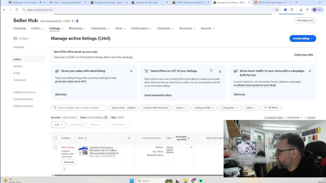This screenshot has height=183, width=326.
Task: Expand the Listings menu
Action: point(56,28)
